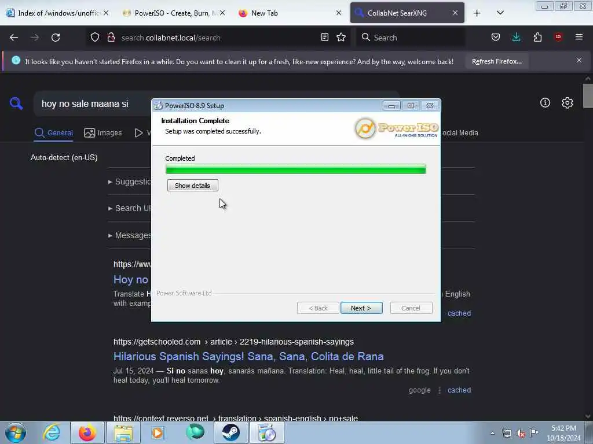Click PowerISO setup icon in taskbar
The height and width of the screenshot is (444, 593).
click(x=267, y=432)
